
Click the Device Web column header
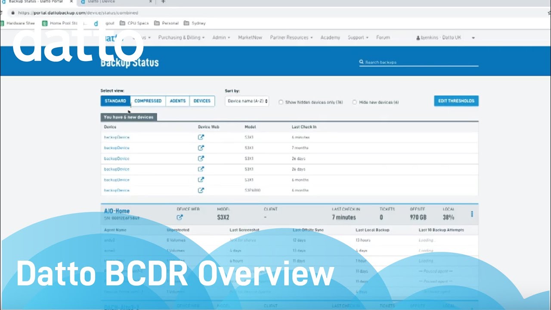209,127
